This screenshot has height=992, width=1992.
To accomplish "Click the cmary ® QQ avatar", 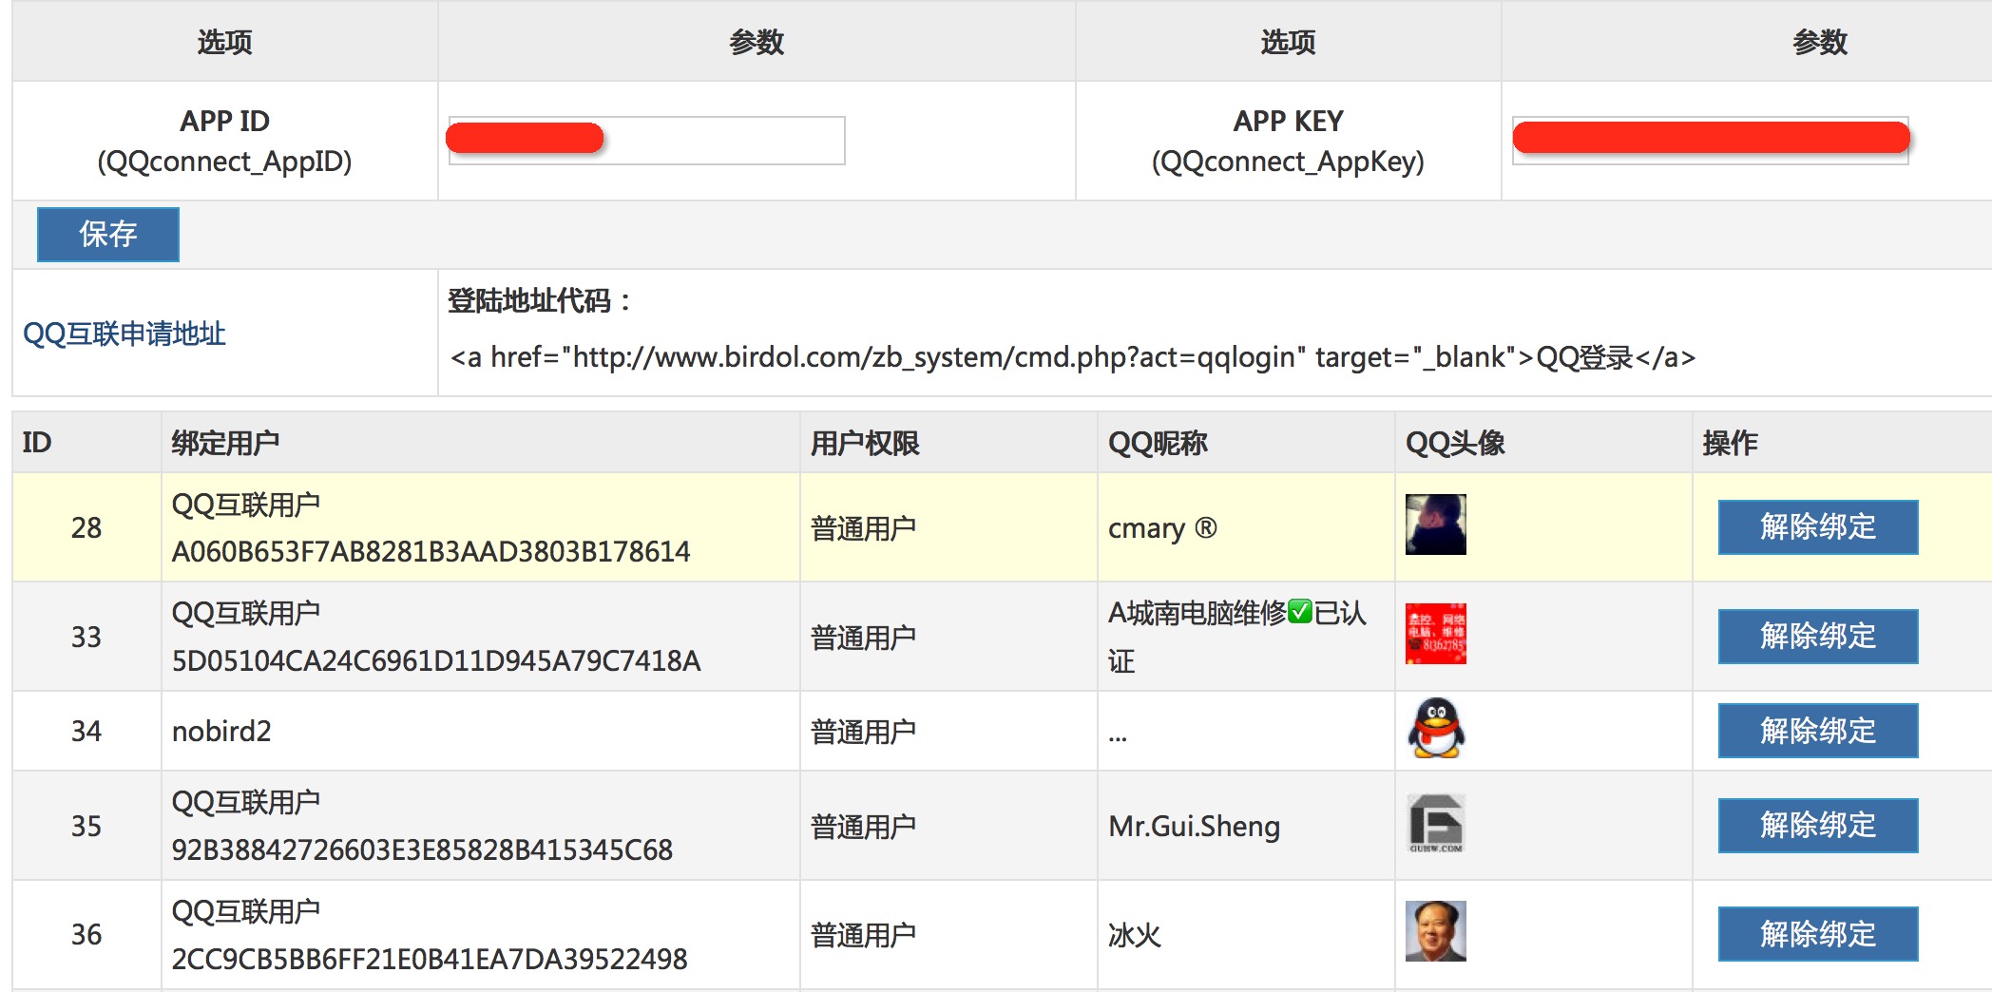I will pos(1436,525).
